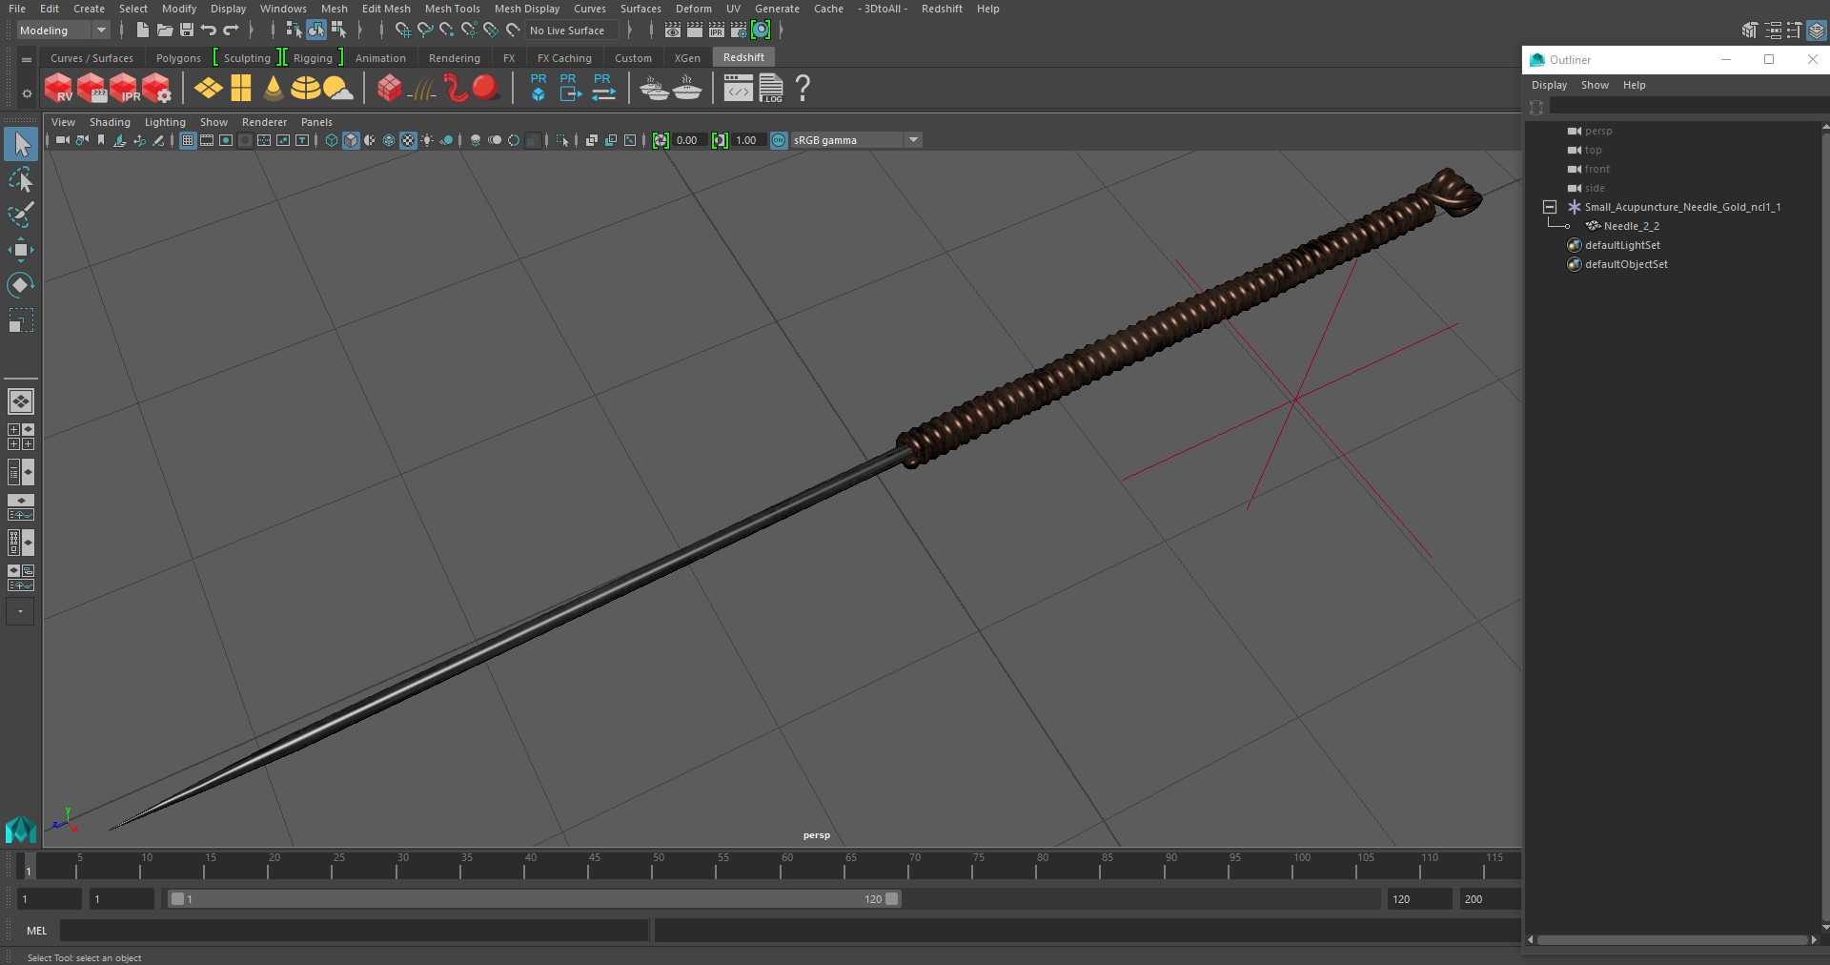Toggle film gate in viewport toolbar
The width and height of the screenshot is (1830, 965).
coord(207,140)
